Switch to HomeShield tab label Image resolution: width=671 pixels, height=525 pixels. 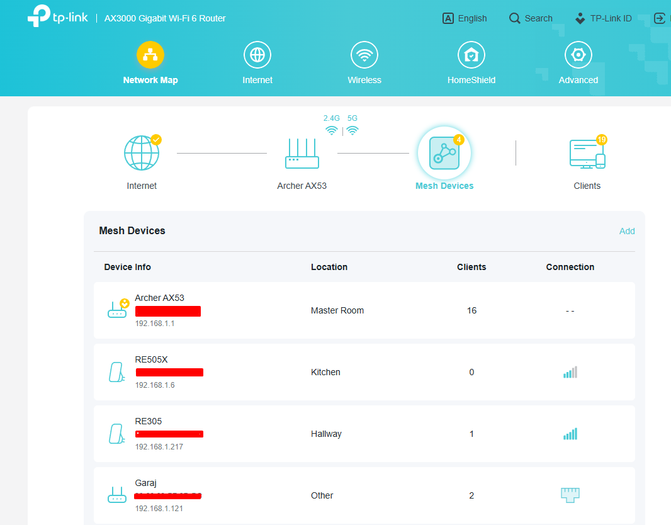pyautogui.click(x=471, y=80)
